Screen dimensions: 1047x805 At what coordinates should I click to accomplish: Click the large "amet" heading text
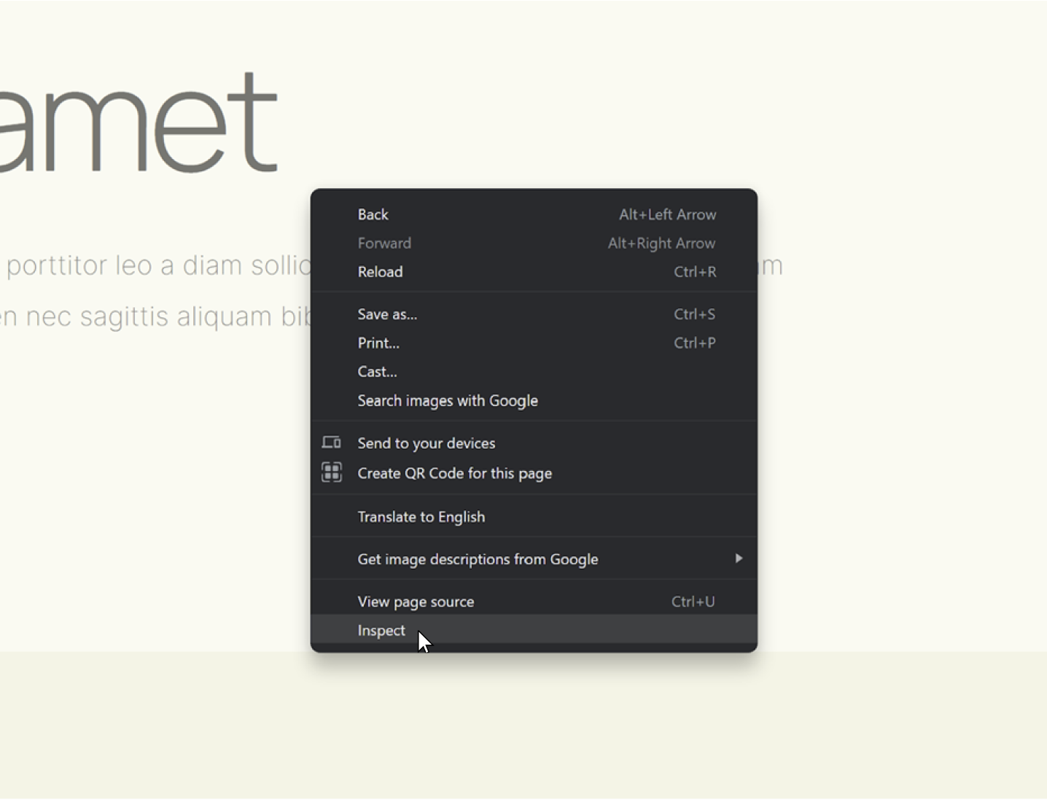[x=139, y=124]
